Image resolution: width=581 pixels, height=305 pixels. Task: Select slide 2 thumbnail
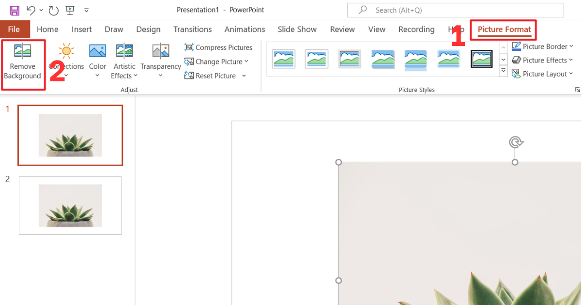pos(70,206)
